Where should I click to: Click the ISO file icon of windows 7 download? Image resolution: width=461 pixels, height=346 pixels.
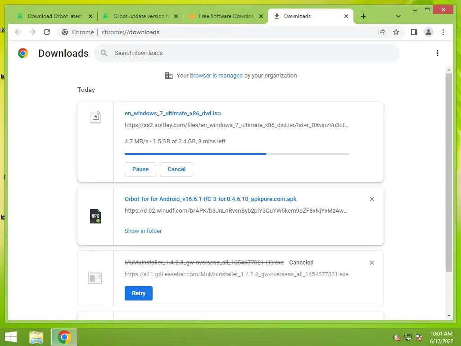(95, 117)
